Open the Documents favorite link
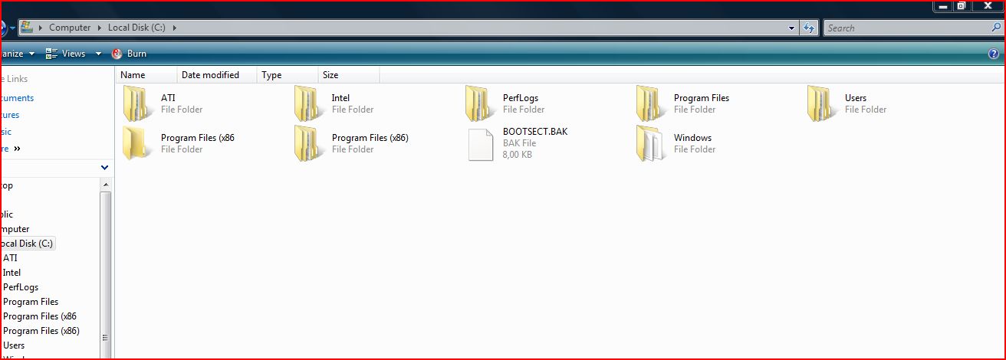 [17, 98]
